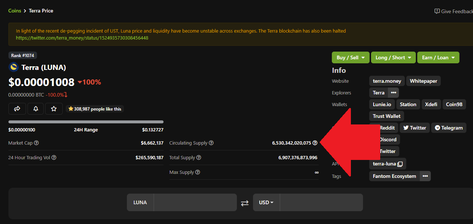The width and height of the screenshot is (473, 224).
Task: Open the Long / Short dropdown
Action: point(393,57)
